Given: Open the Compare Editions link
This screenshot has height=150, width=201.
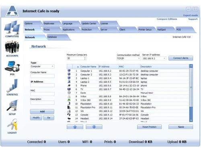Looking at the screenshot, I should pyautogui.click(x=167, y=19).
